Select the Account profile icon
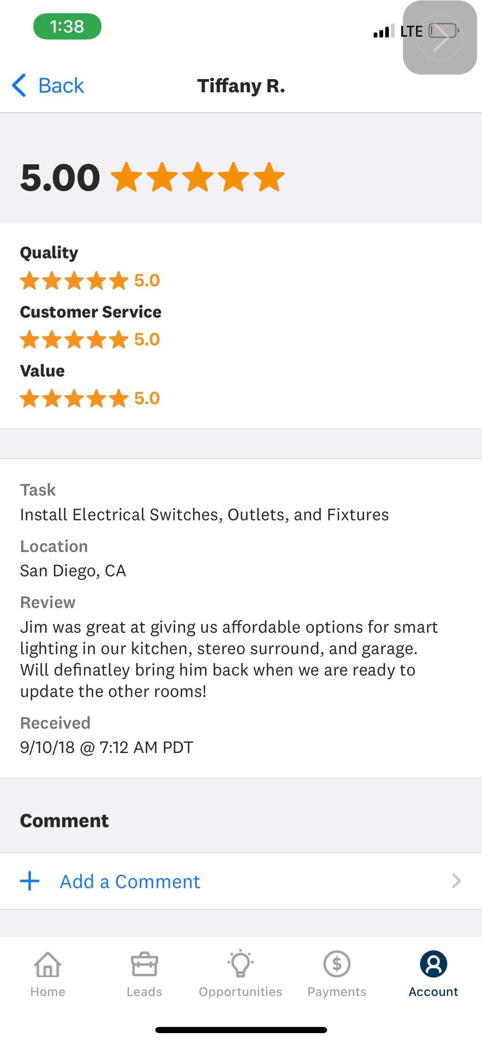This screenshot has height=1043, width=482. pos(433,964)
